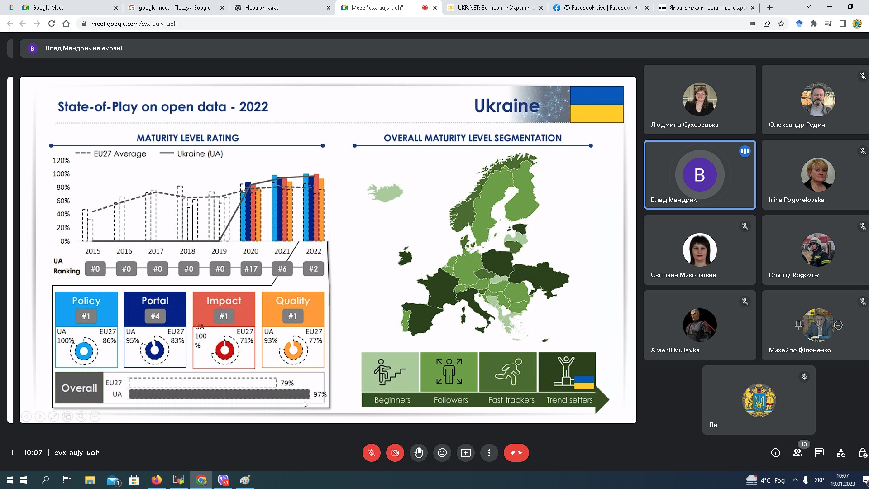Reload the Meet page
This screenshot has width=869, height=489.
52,24
